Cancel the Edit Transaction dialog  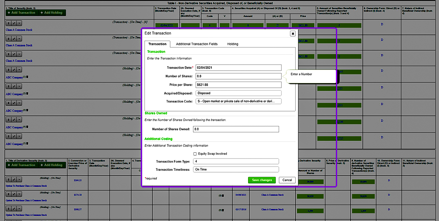tap(287, 180)
